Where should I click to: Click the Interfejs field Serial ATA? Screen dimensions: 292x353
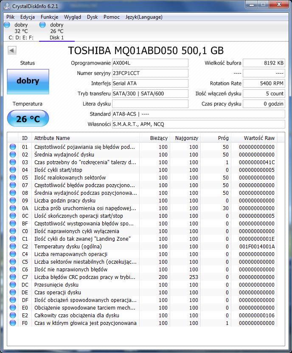point(150,83)
